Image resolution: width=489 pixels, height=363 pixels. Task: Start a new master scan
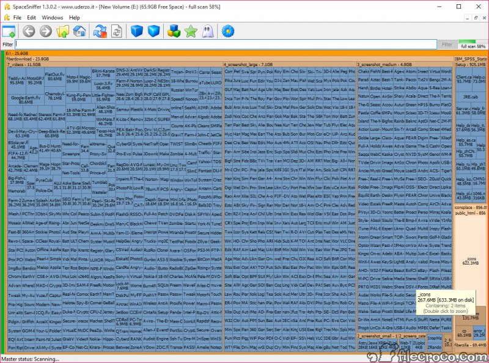100,31
